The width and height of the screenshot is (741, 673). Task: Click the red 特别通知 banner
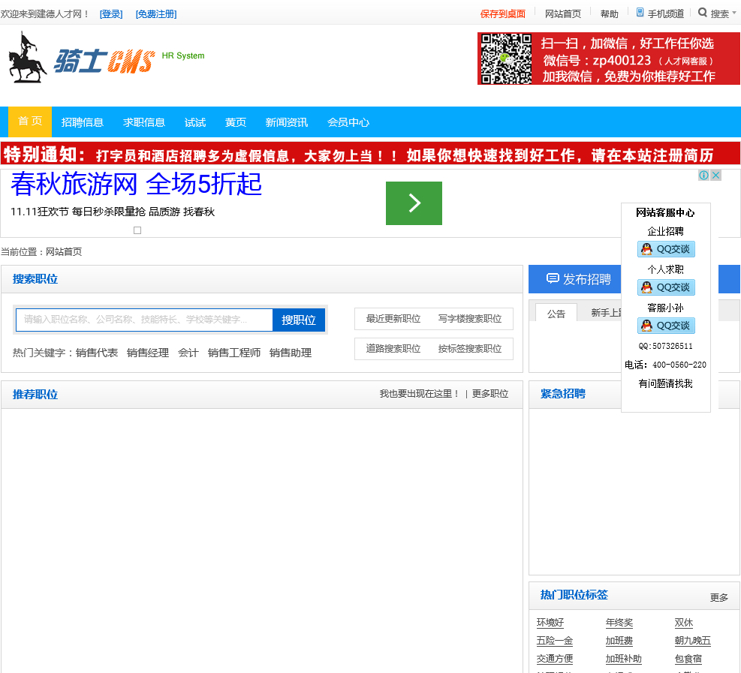tap(371, 154)
